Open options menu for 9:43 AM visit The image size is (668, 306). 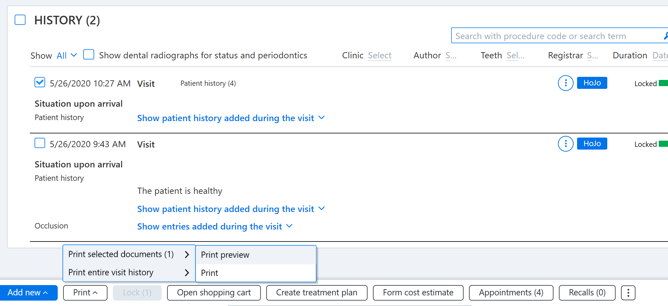[x=565, y=144]
